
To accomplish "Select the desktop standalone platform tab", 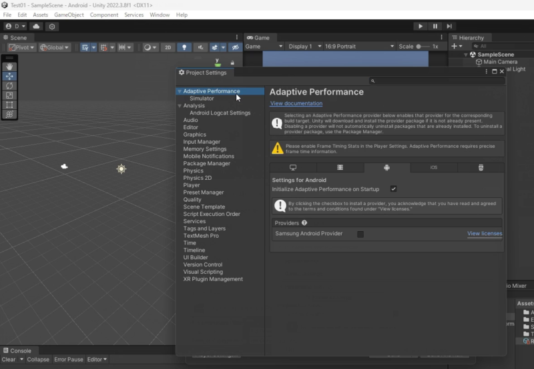I will [x=292, y=168].
